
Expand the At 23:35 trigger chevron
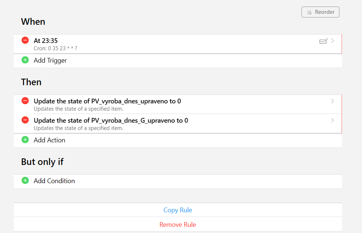point(332,41)
